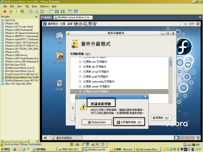Launch the word processor icon on GNOME panel
The width and height of the screenshot is (203, 152).
tap(85, 24)
